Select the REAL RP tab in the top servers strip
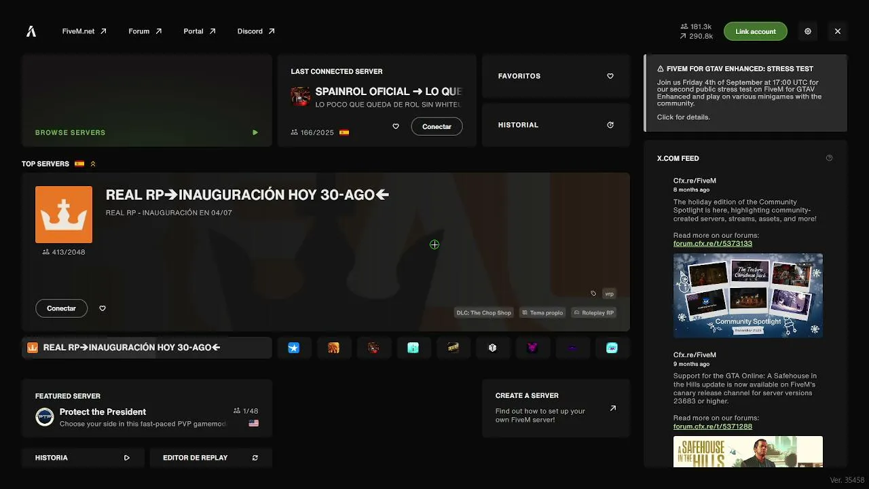869x489 pixels. click(x=147, y=348)
